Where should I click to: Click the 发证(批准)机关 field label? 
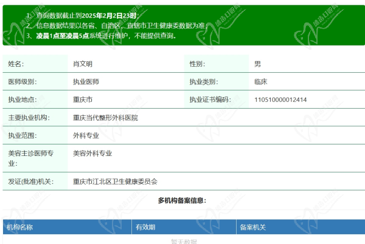click(31, 181)
